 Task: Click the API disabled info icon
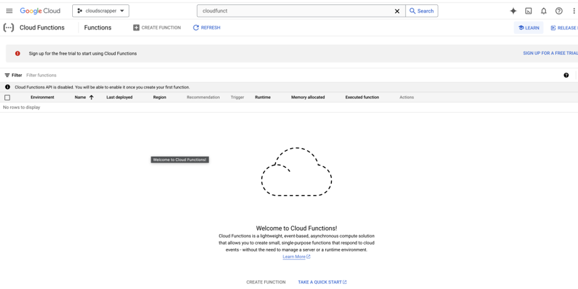pos(8,87)
